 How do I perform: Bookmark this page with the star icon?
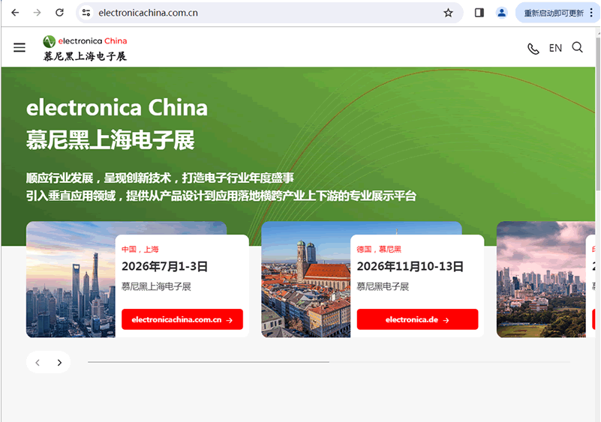[448, 13]
